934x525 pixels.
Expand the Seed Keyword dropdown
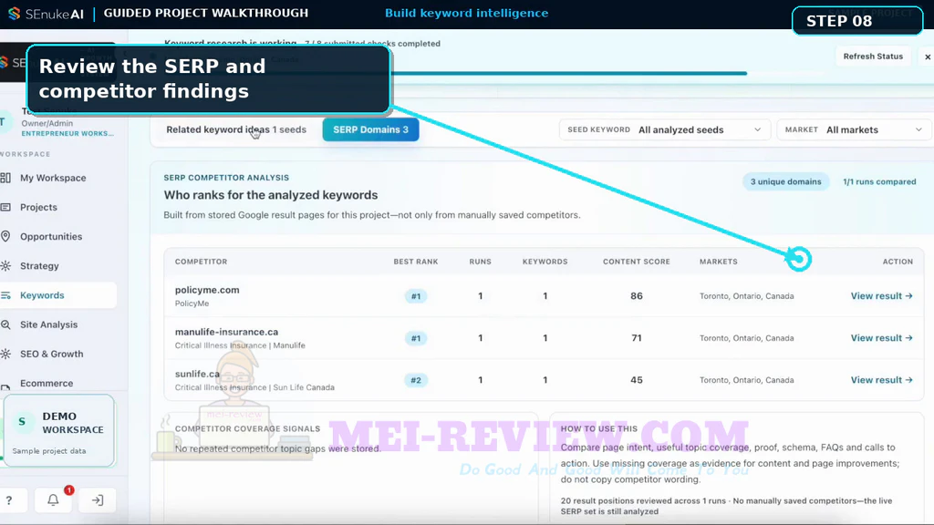[665, 129]
